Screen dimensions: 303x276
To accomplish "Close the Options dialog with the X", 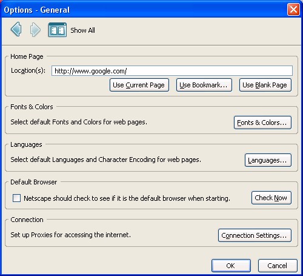I will (x=293, y=9).
